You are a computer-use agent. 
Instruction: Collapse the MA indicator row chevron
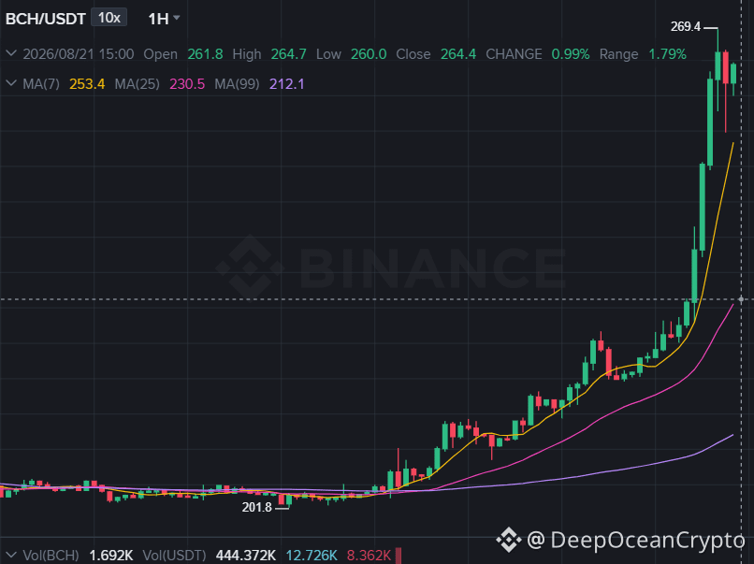tap(10, 83)
